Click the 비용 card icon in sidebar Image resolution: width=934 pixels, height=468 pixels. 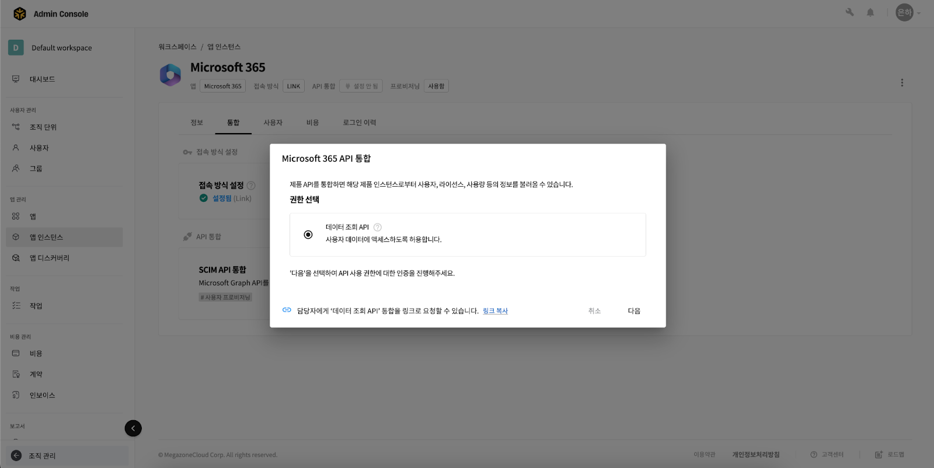pyautogui.click(x=16, y=353)
